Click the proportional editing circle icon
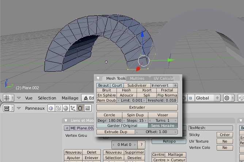Viewport: 244px width, 162px height. [228, 98]
